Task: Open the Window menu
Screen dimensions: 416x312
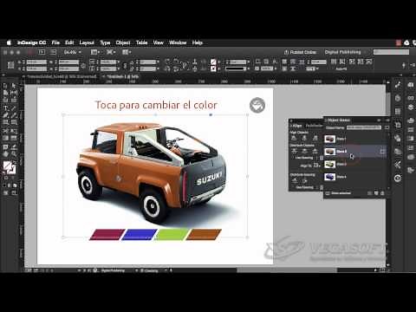Action: point(178,42)
